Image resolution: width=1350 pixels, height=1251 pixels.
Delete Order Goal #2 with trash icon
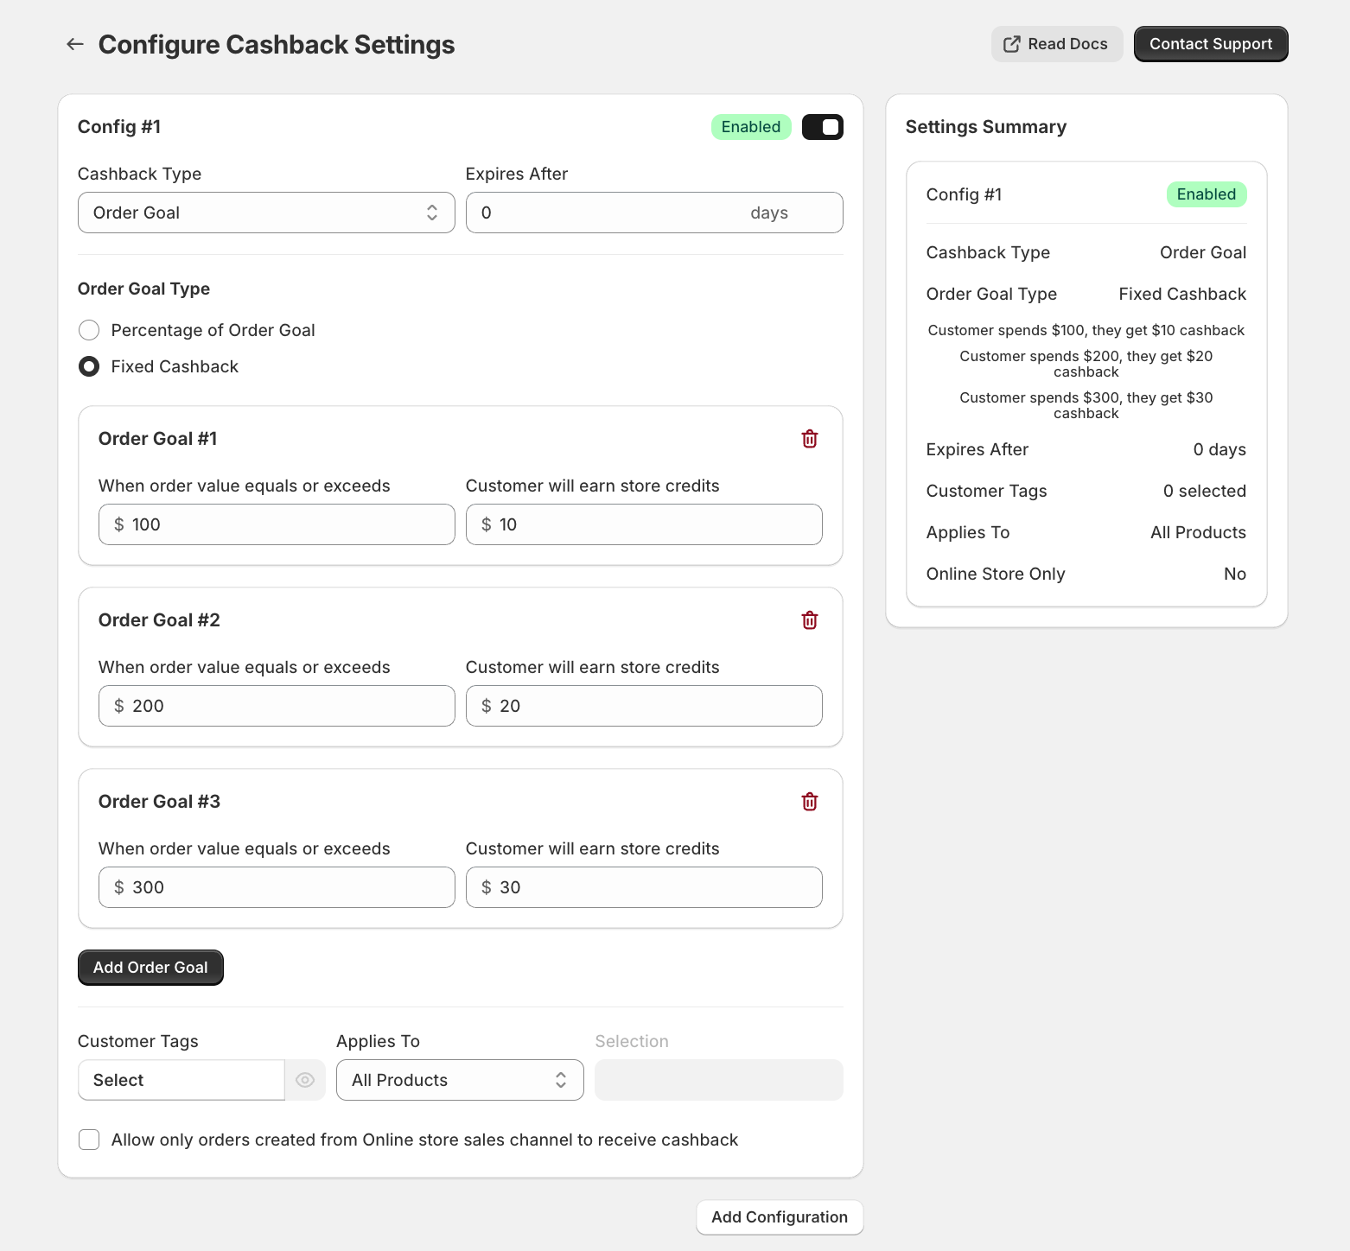[809, 620]
